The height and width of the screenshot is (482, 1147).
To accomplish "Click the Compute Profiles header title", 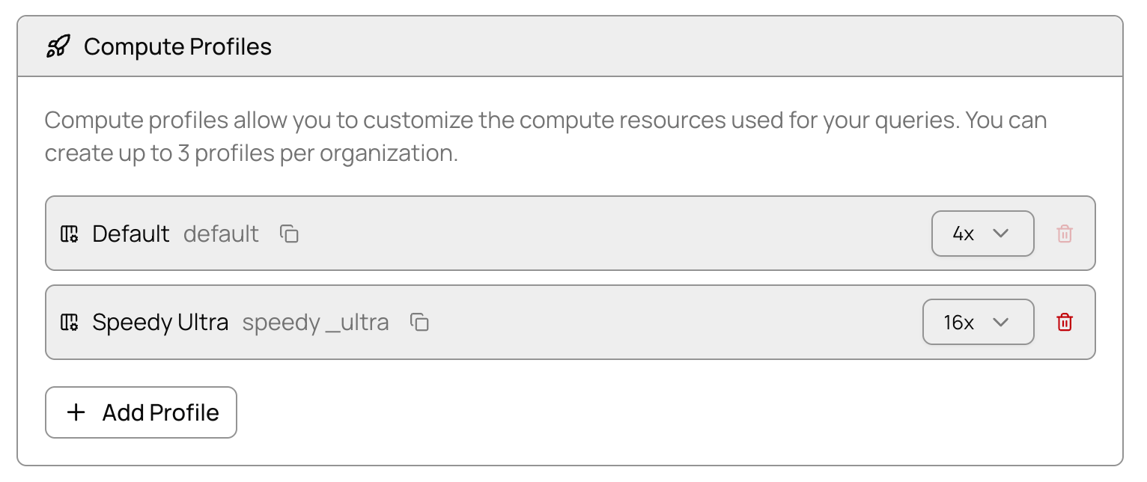I will pos(177,47).
